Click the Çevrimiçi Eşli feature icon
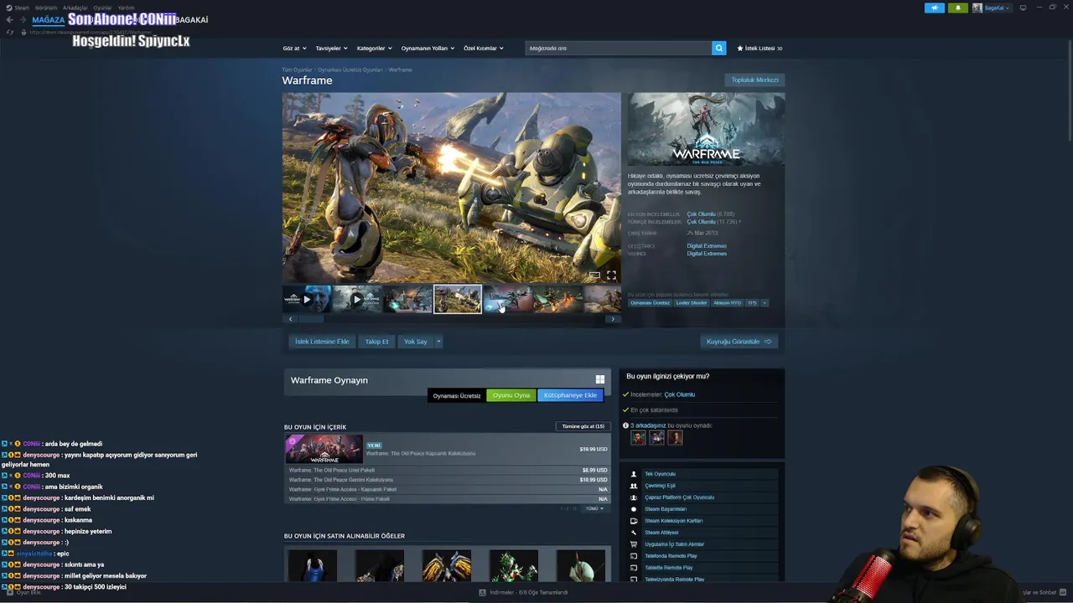Image resolution: width=1073 pixels, height=603 pixels. (634, 486)
